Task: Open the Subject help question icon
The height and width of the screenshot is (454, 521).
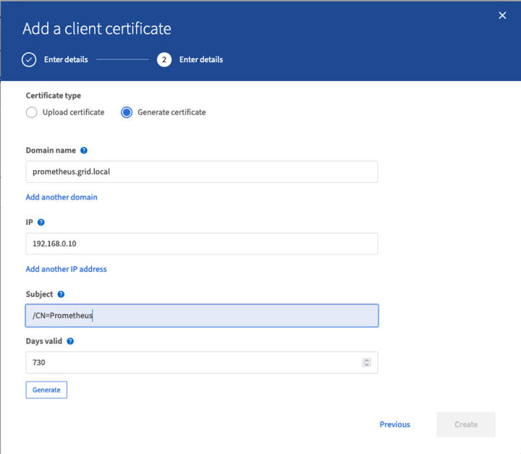Action: [61, 294]
